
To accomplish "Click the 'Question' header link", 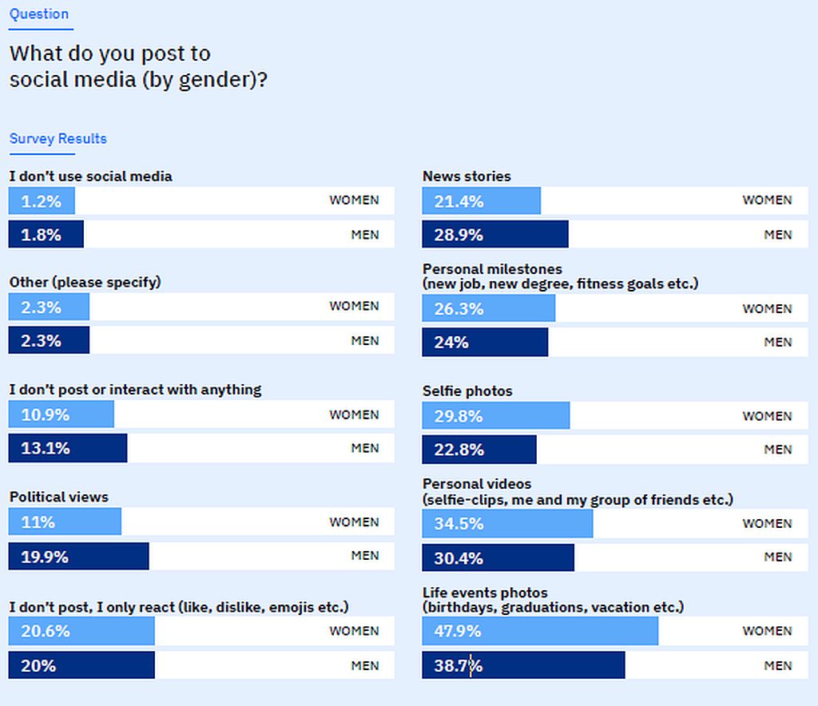I will 38,14.
